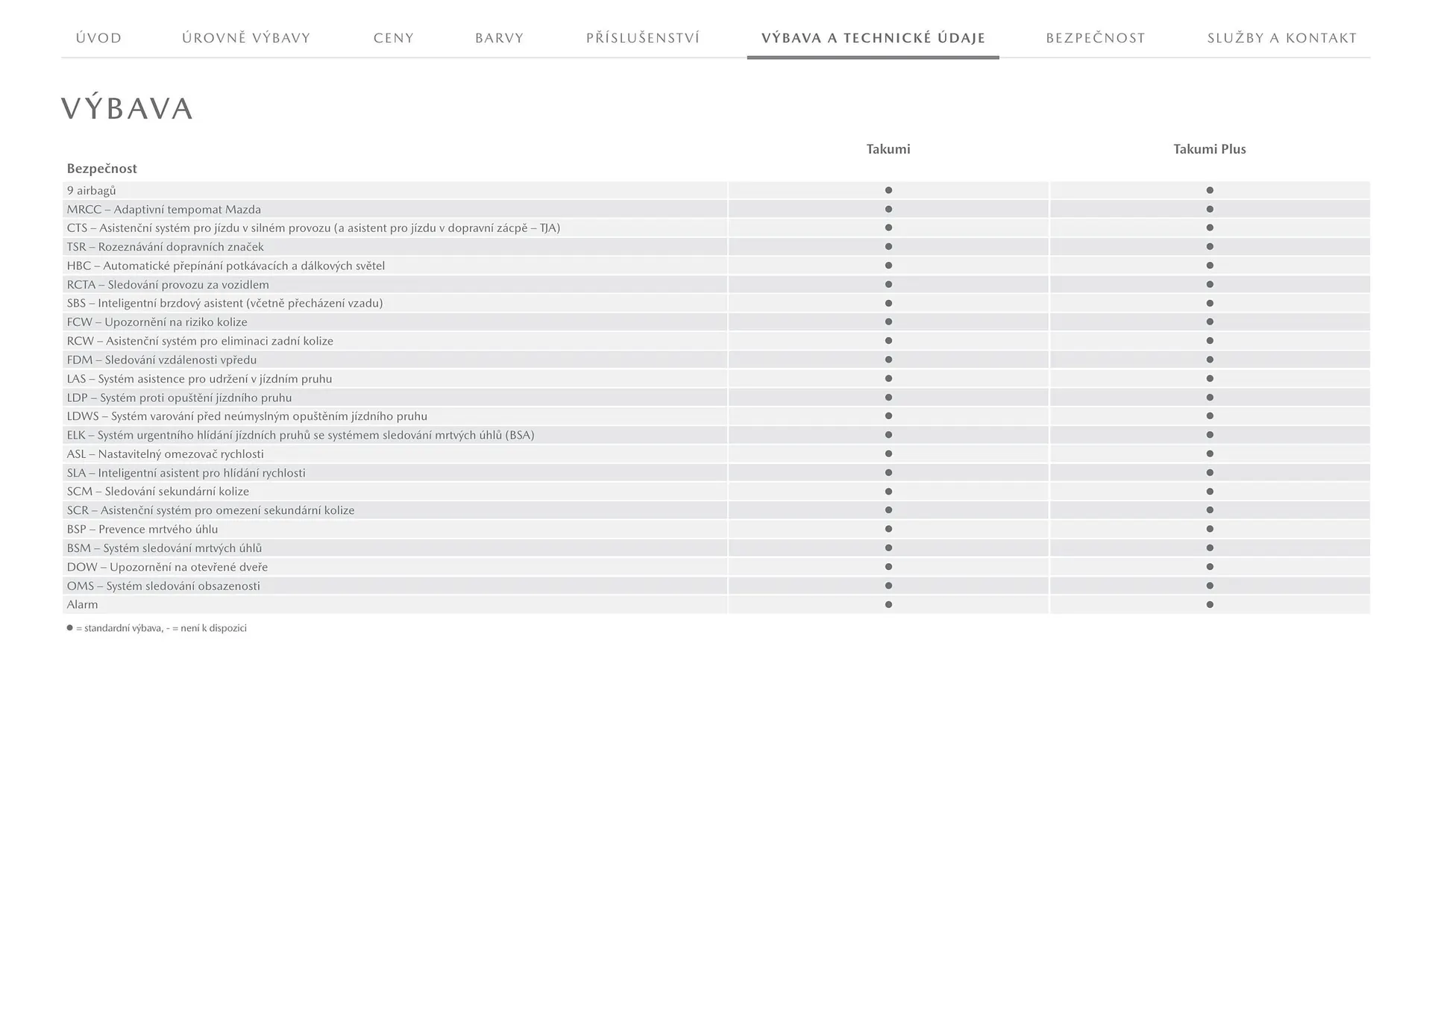The width and height of the screenshot is (1432, 1013).
Task: Click Takumi Plus dot for Alarm row
Action: [x=1210, y=605]
